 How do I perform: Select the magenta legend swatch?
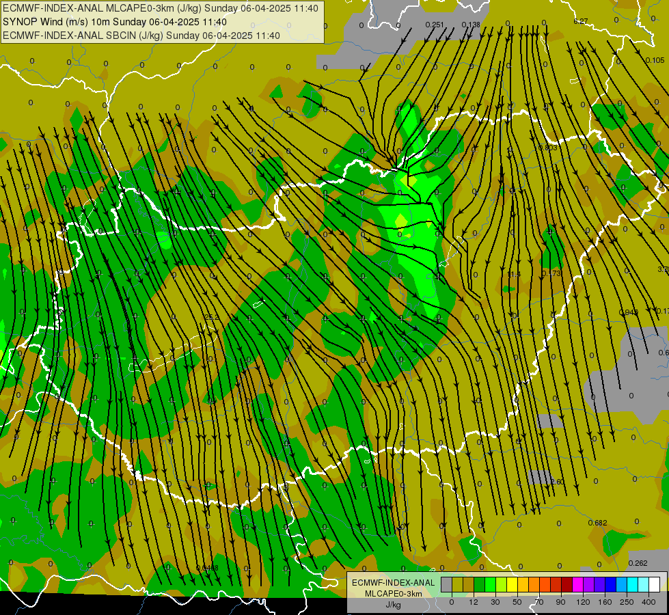tap(577, 585)
